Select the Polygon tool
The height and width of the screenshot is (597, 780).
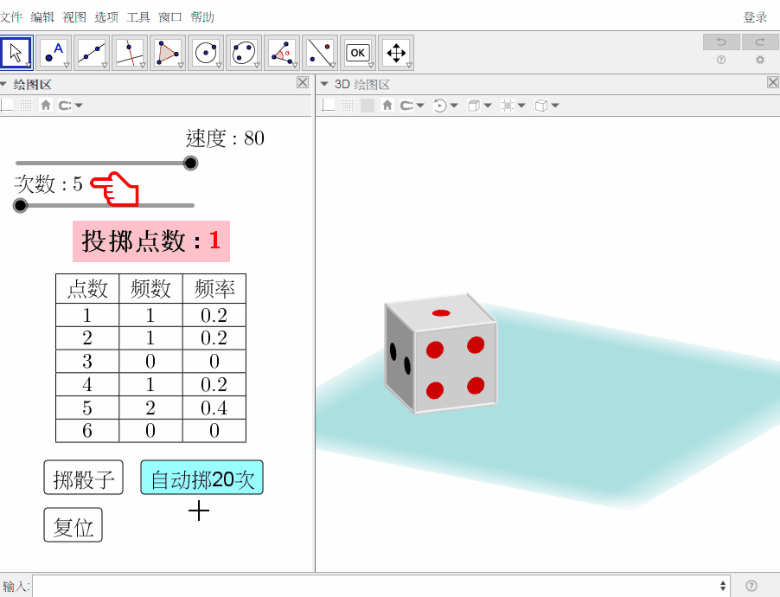point(168,52)
